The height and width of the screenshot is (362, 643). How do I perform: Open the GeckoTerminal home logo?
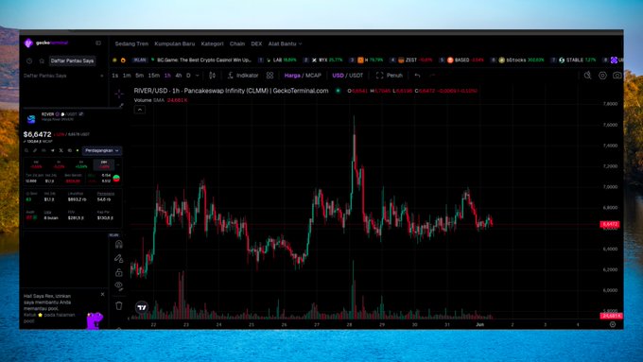coord(45,43)
